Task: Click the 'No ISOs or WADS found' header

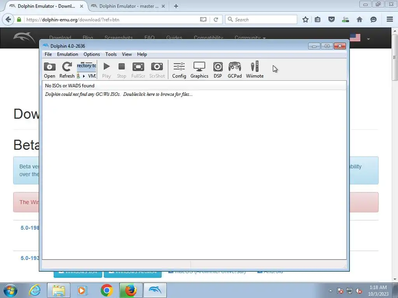Action: [194, 86]
